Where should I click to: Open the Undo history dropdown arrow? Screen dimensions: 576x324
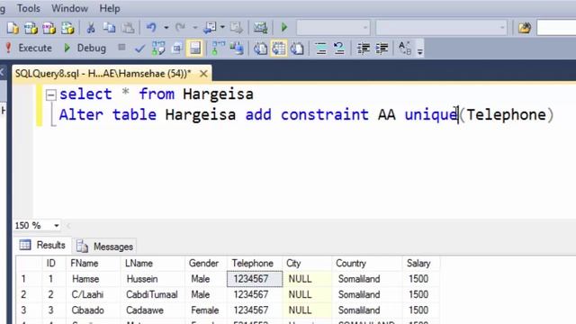pyautogui.click(x=166, y=28)
